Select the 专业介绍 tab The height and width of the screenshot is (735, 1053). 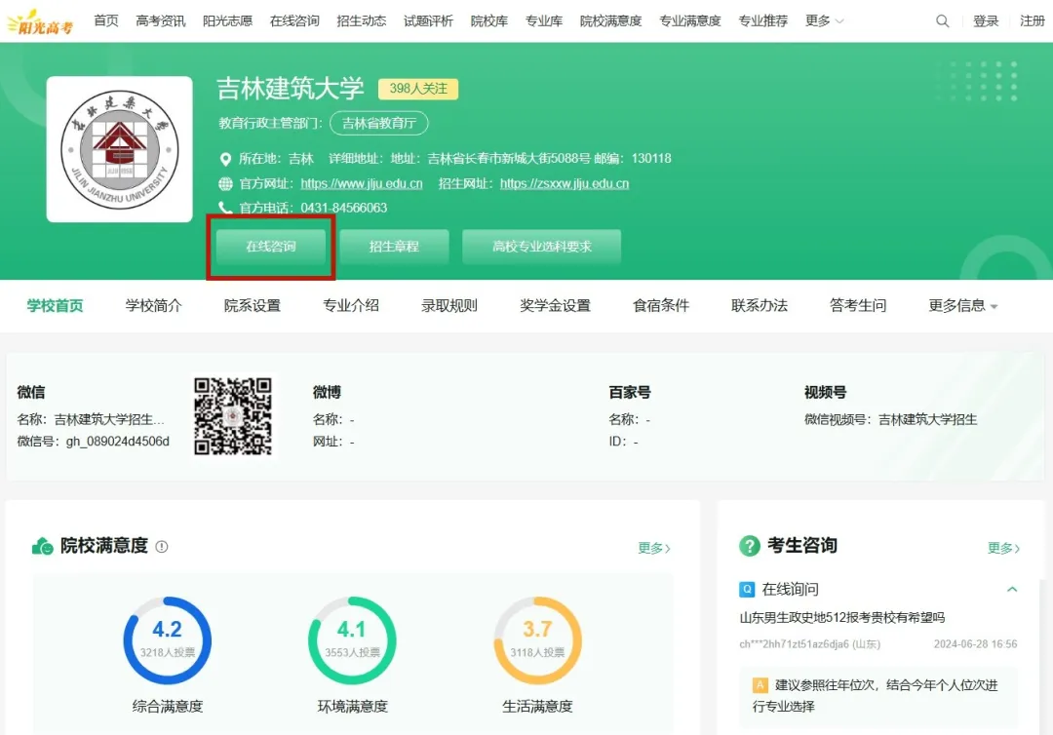pos(351,305)
